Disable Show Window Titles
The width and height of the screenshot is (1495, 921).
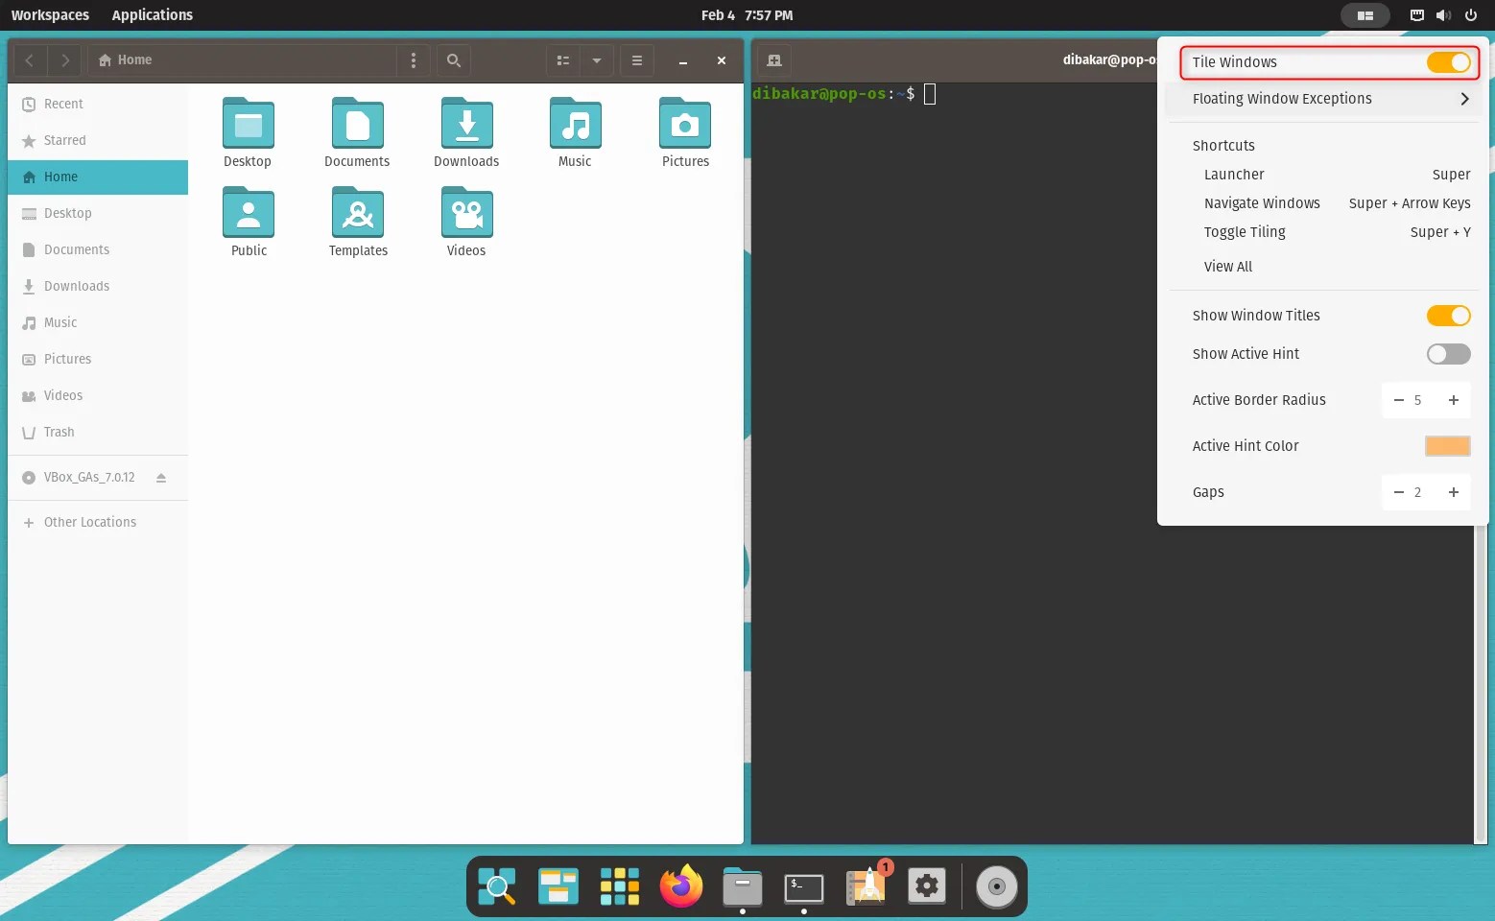1448,315
